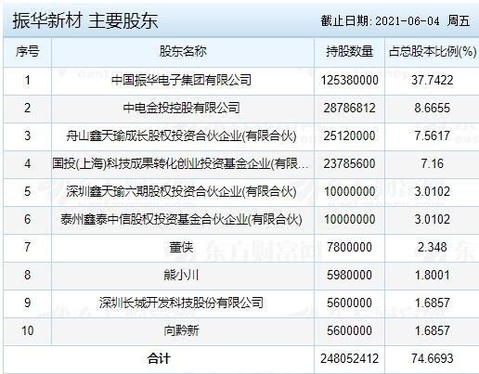Click truncated 国投(上海)科技成果转化 shareholder name

(x=181, y=163)
